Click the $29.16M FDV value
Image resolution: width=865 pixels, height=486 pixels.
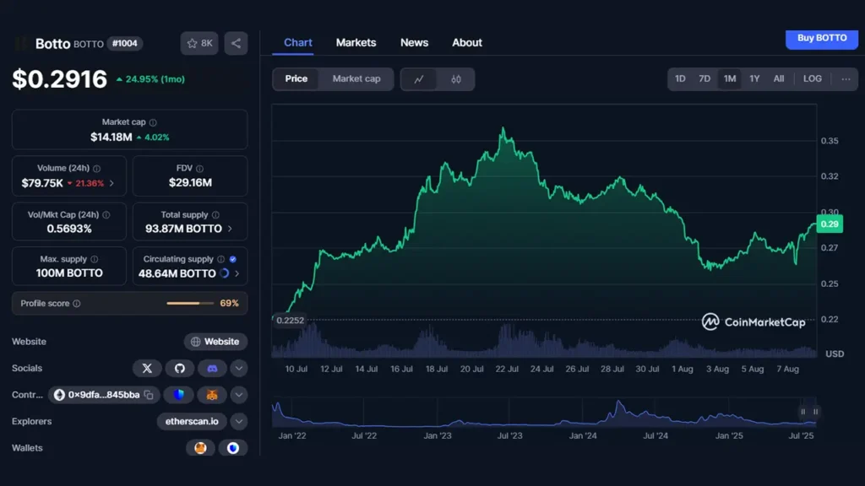point(190,183)
